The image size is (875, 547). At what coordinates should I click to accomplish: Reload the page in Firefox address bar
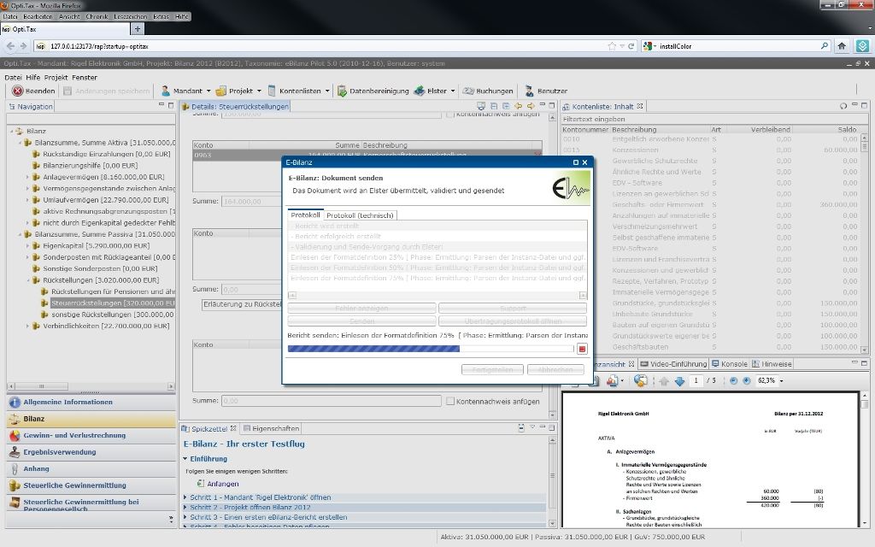click(631, 46)
